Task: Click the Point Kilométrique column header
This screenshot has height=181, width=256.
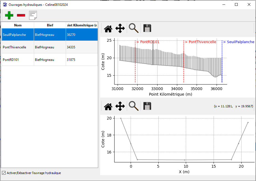Action: click(x=82, y=25)
